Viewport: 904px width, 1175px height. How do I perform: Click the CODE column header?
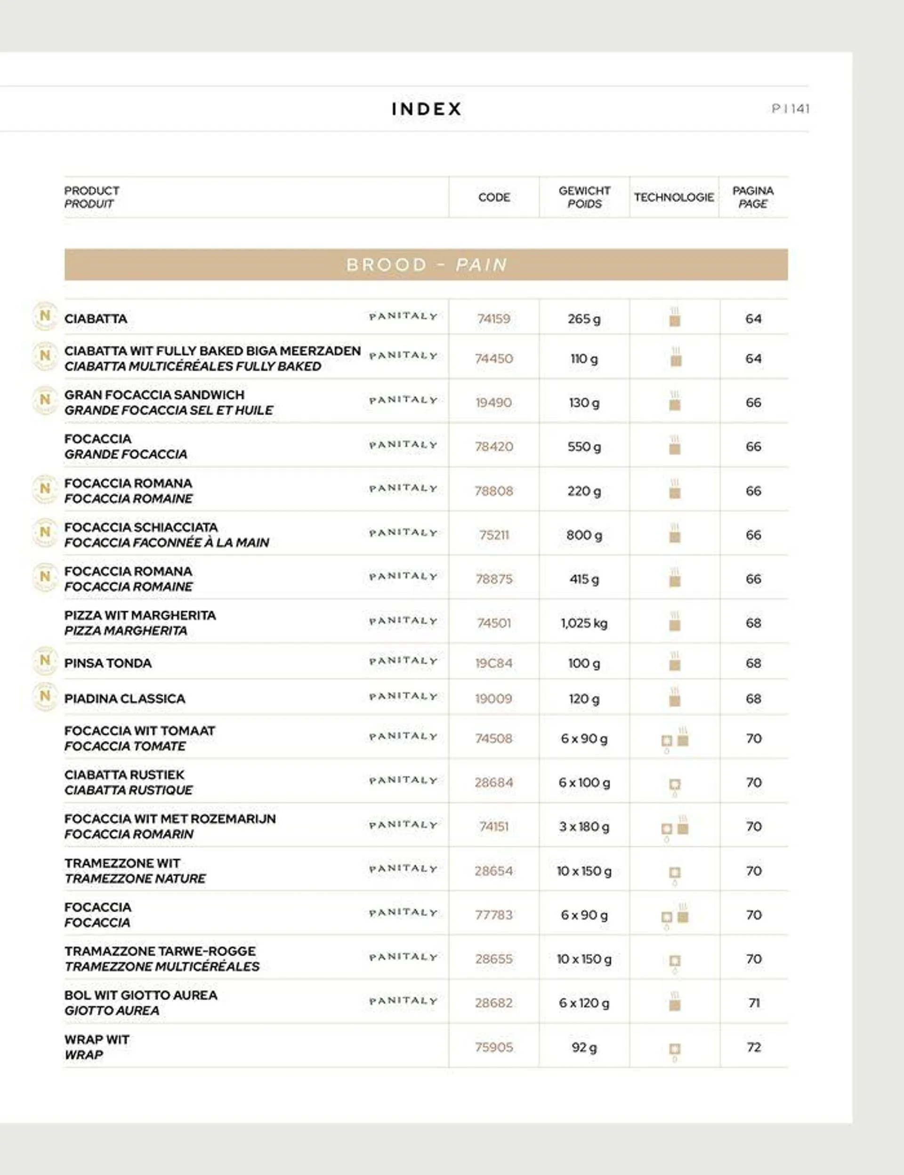(x=494, y=197)
